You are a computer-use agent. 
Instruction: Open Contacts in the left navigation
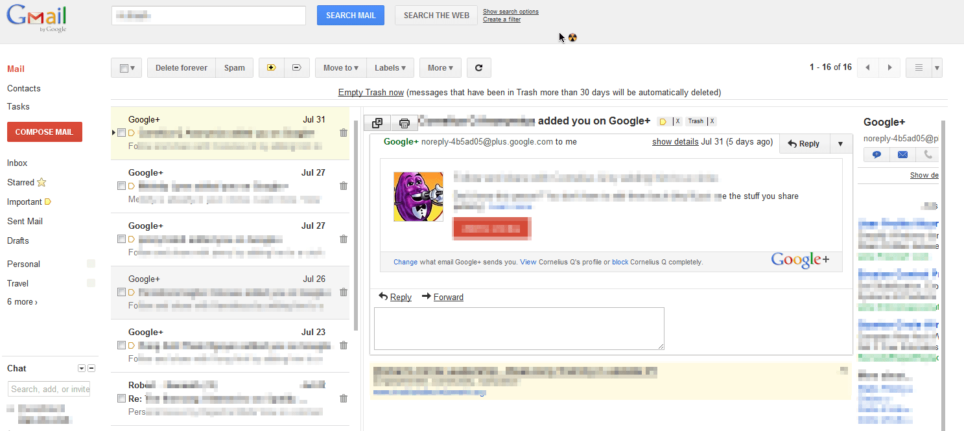coord(24,88)
